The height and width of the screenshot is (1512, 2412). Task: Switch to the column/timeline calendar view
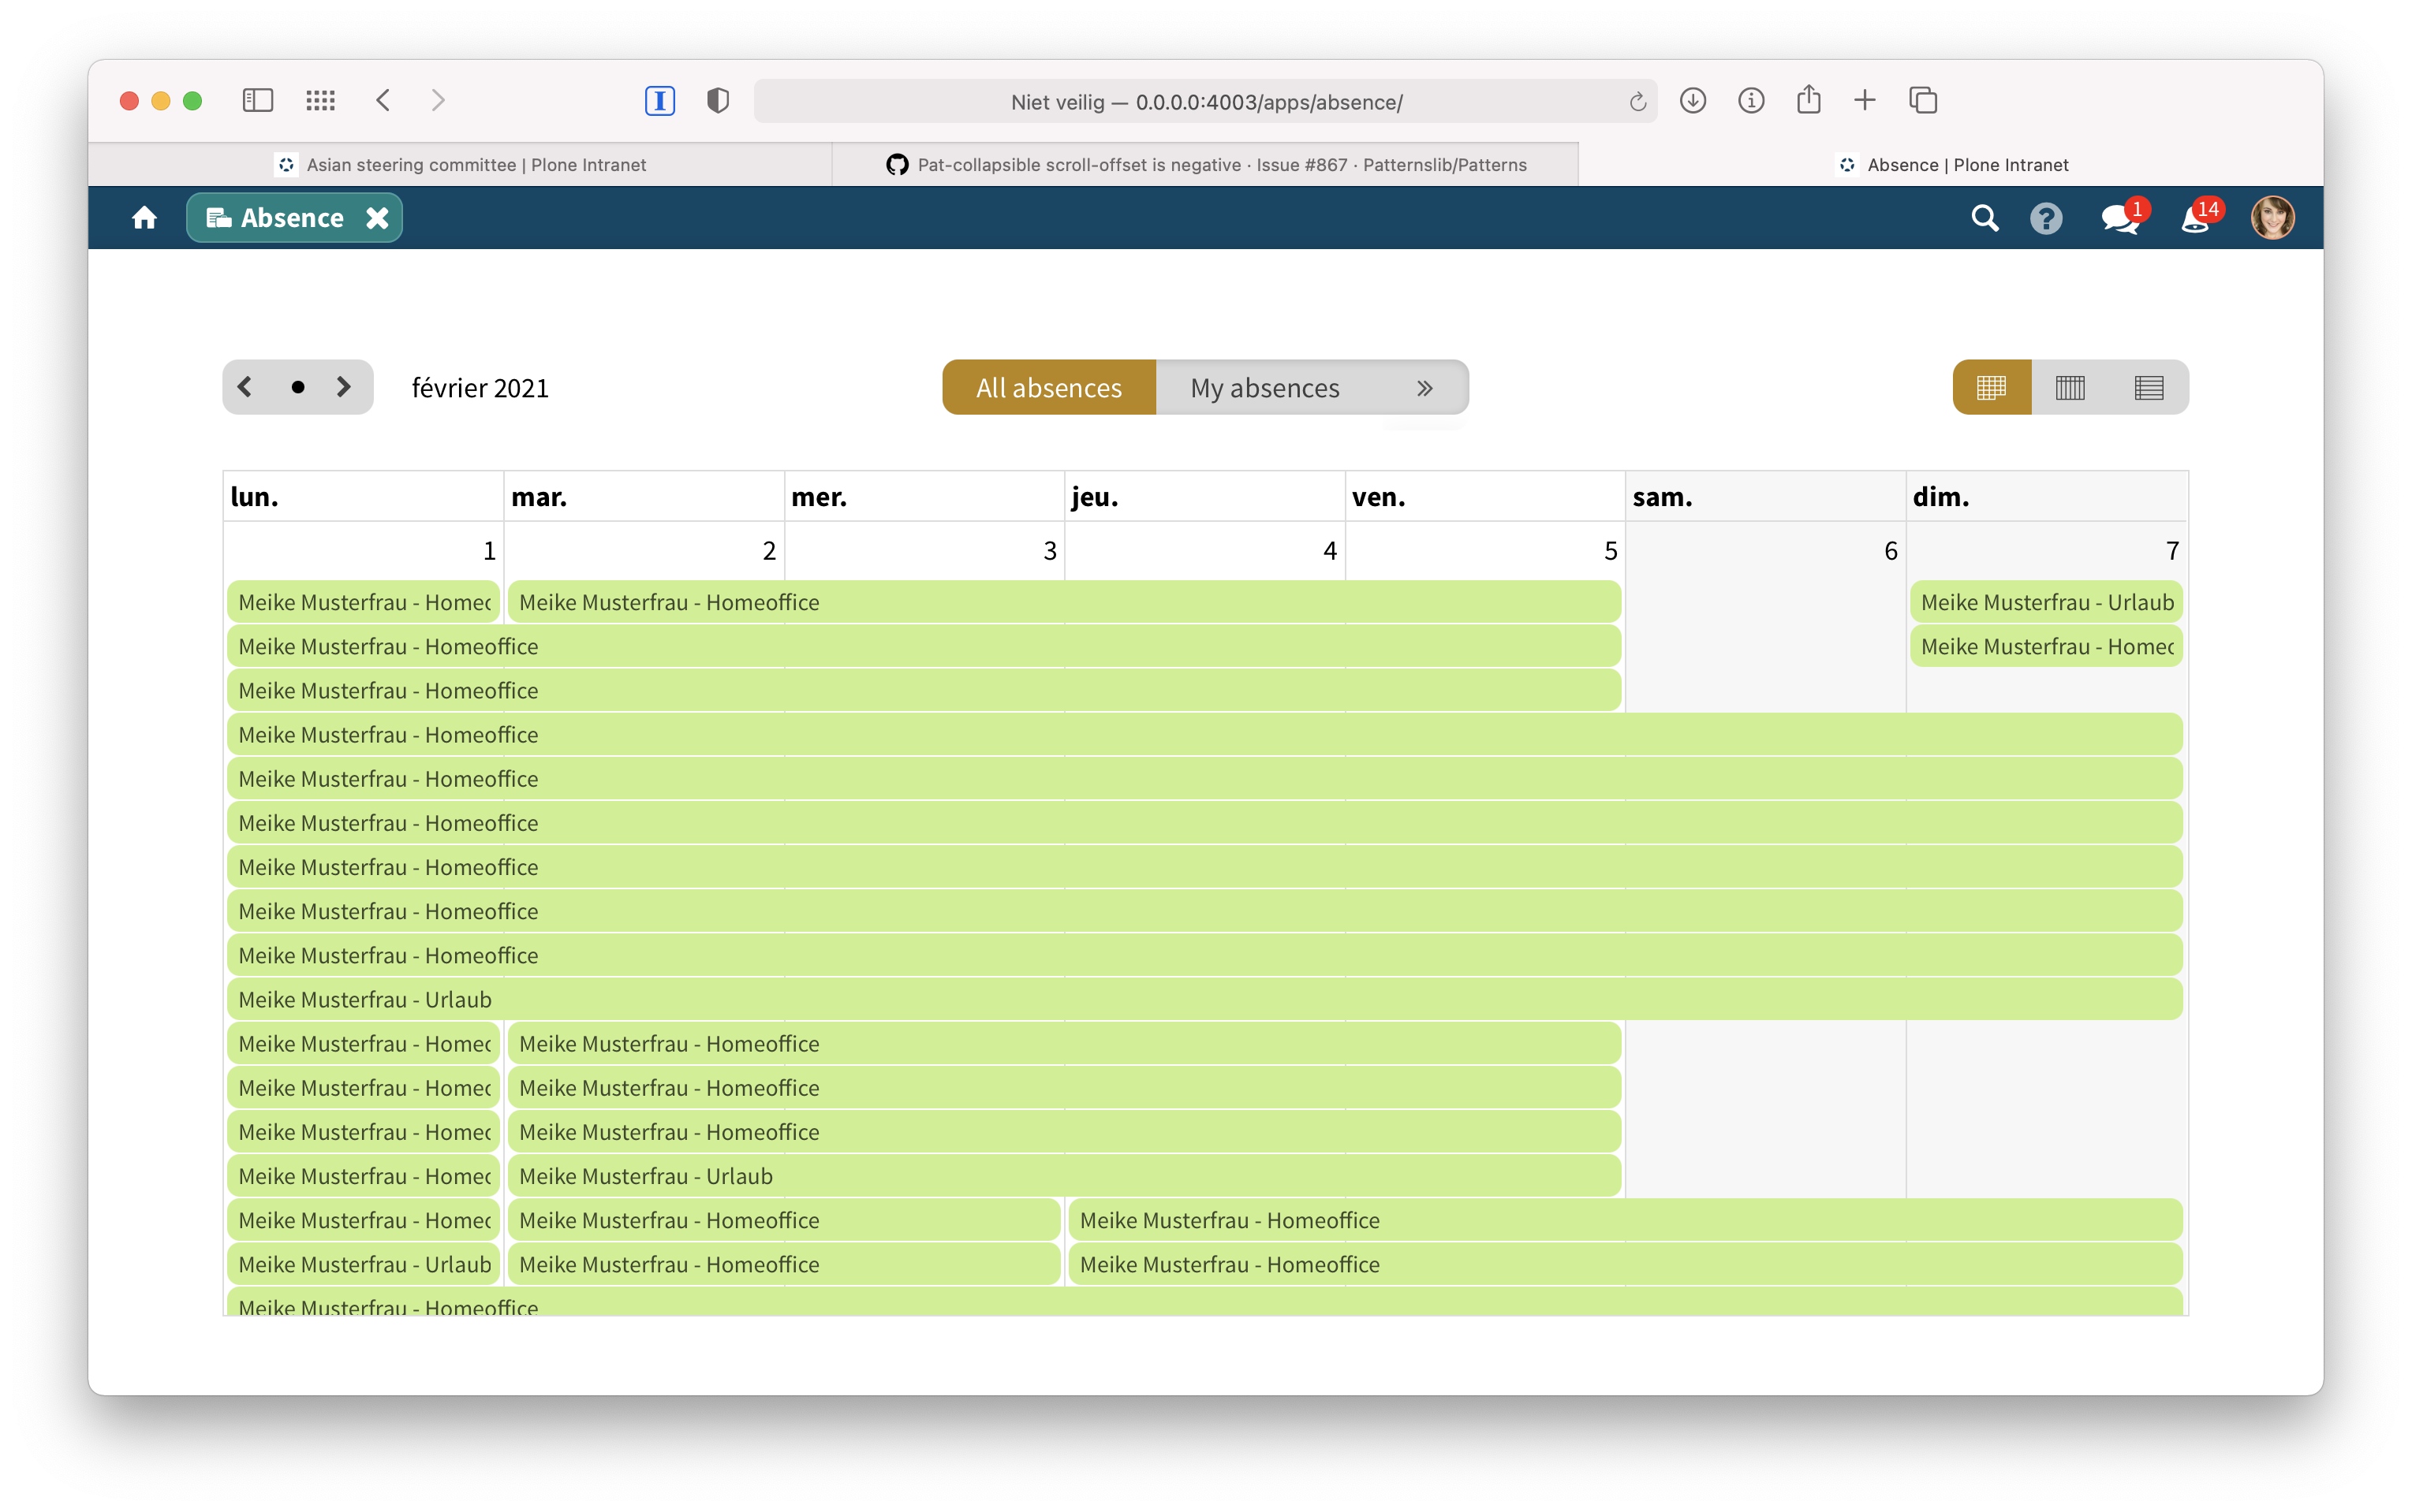[x=2070, y=387]
